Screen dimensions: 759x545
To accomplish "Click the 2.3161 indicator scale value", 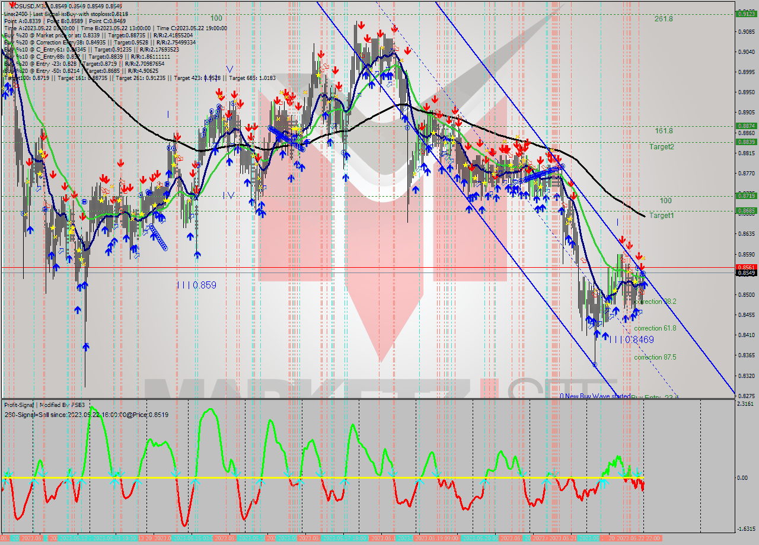I will 745,404.
